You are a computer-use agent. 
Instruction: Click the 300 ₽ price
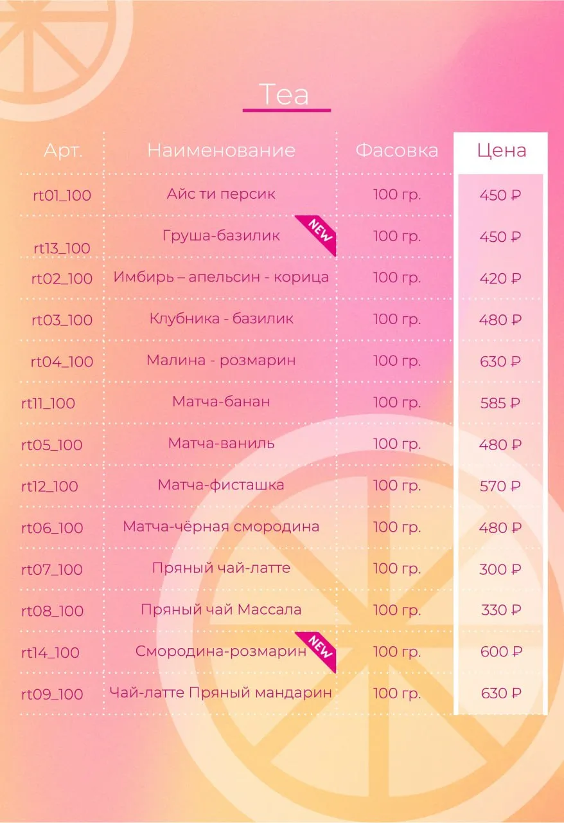(500, 570)
